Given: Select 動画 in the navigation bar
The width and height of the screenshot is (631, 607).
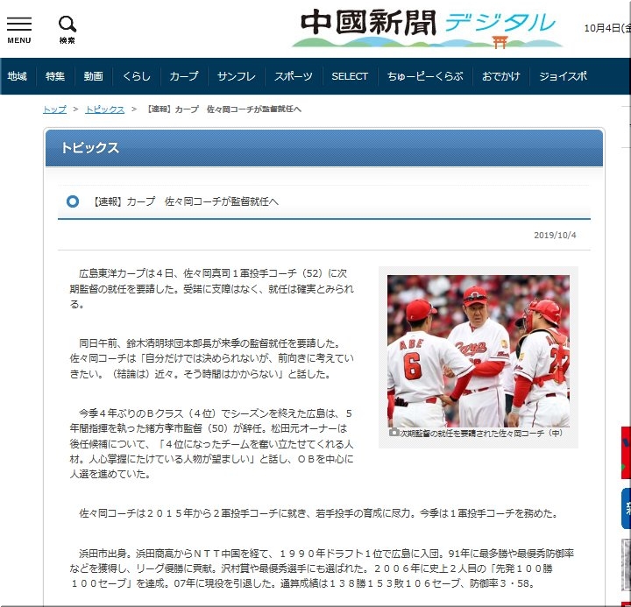Looking at the screenshot, I should pyautogui.click(x=93, y=76).
